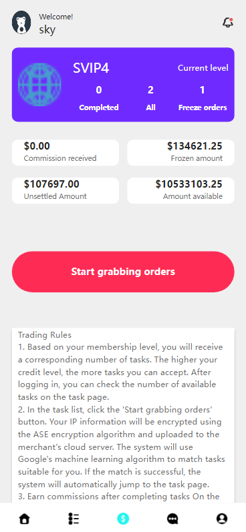Open notifications via the bell icon
Viewport: 246px width, 532px height.
[228, 23]
